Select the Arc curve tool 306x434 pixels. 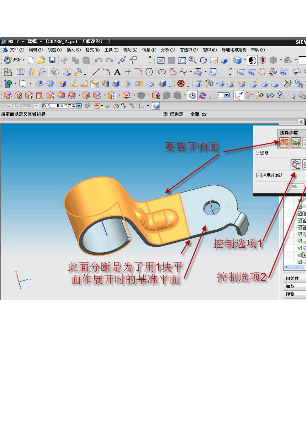[x=107, y=72]
